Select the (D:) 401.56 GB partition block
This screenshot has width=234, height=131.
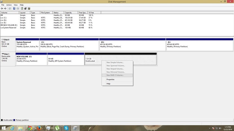point(133,44)
